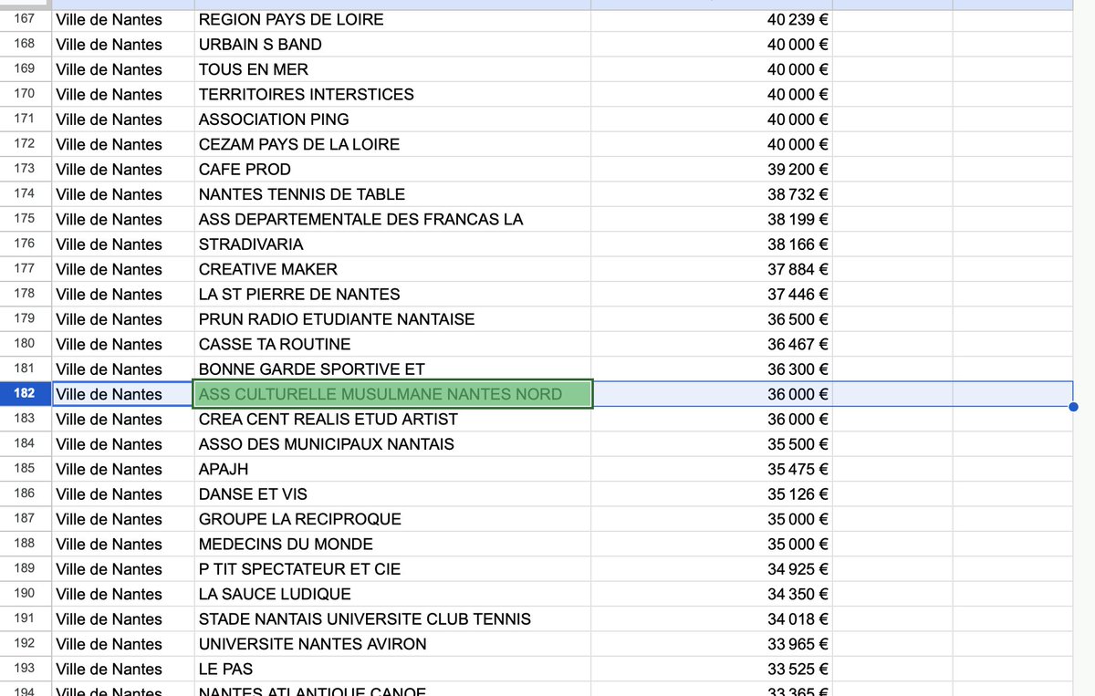Select CREATIVE MAKER cell

click(392, 269)
